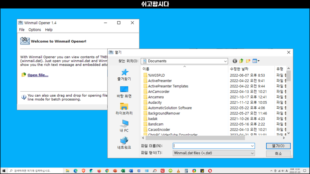Click the Open file... link
The width and height of the screenshot is (310, 174).
(x=38, y=75)
